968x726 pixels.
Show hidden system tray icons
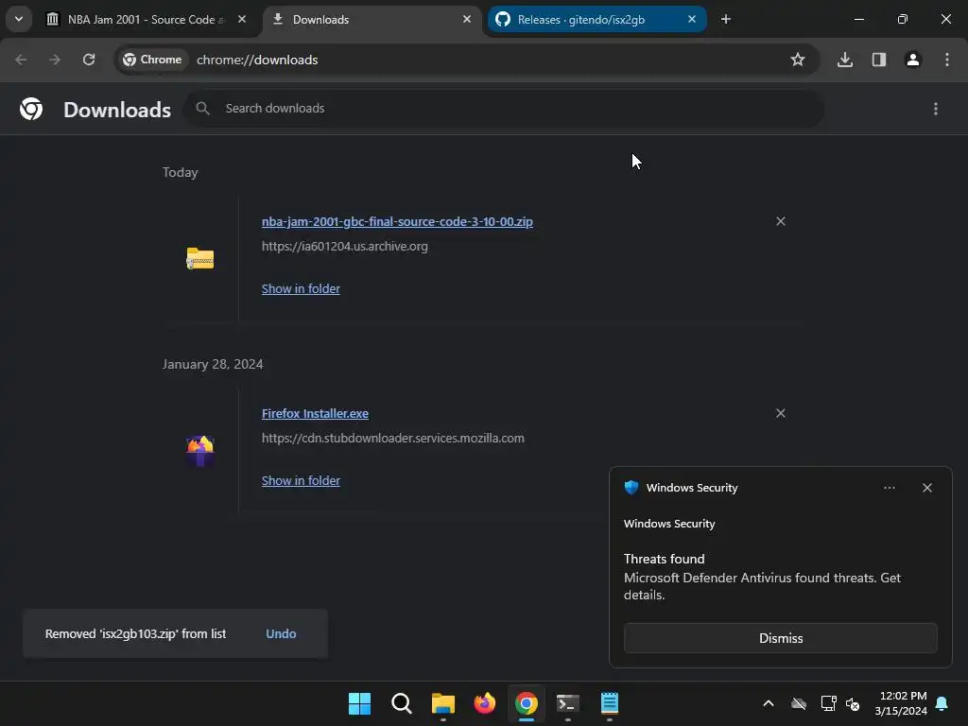point(769,703)
